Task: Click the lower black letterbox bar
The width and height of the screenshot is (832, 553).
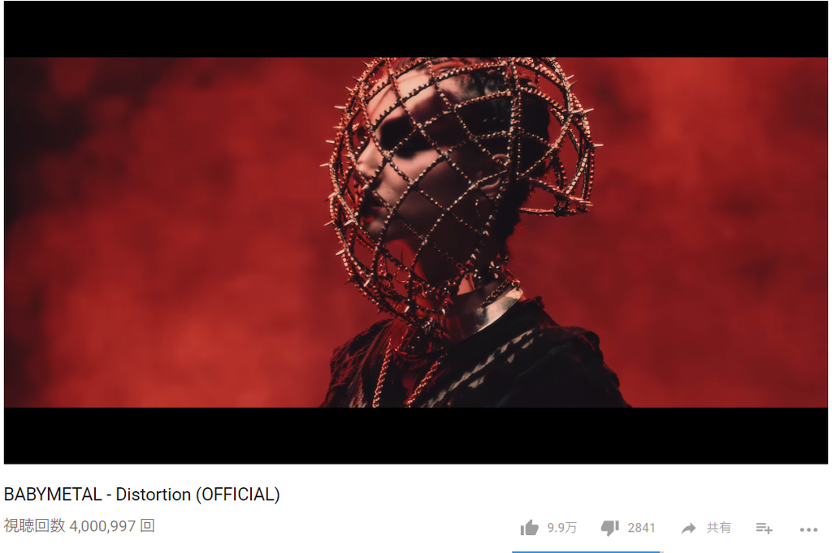Action: pyautogui.click(x=416, y=435)
